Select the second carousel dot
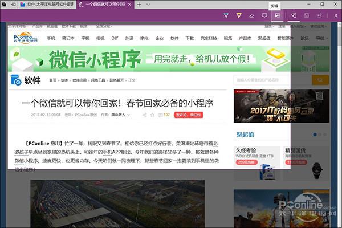Viewport: 342px width, 228px height. (x=320, y=135)
